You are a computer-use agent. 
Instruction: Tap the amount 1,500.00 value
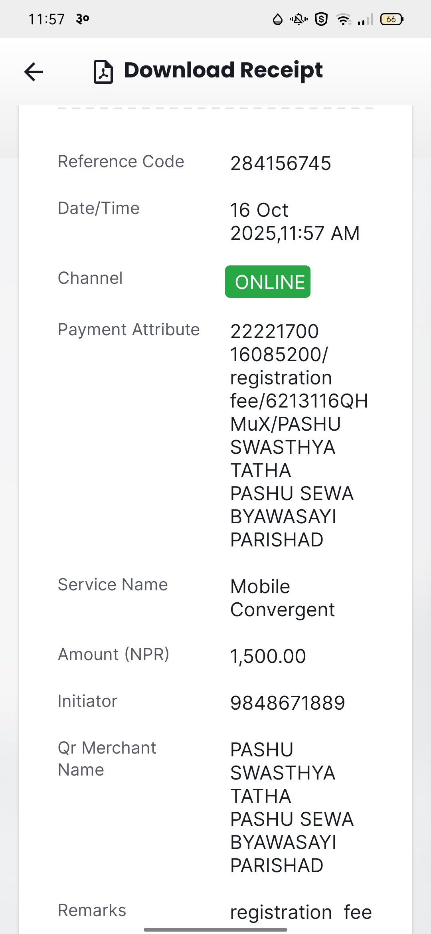click(x=268, y=657)
